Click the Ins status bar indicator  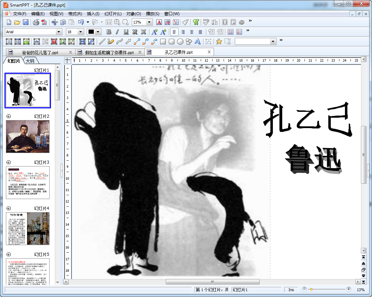291,290
